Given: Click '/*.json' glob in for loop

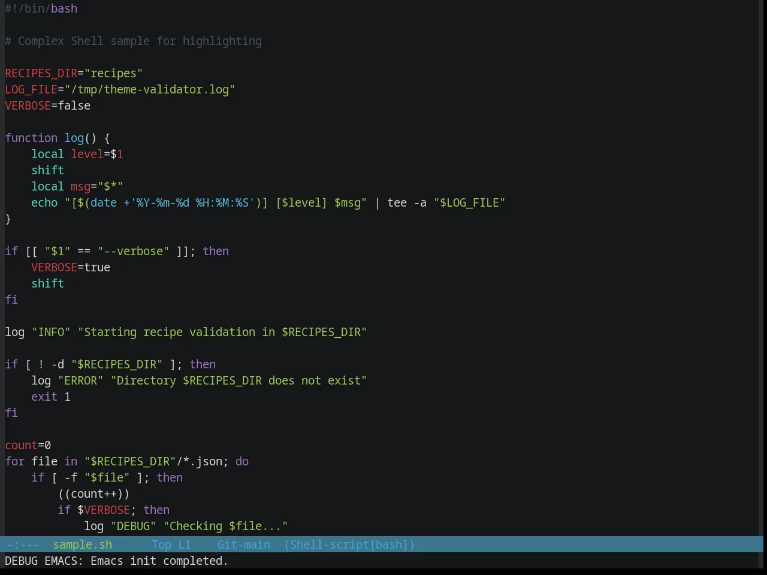Looking at the screenshot, I should coord(200,461).
